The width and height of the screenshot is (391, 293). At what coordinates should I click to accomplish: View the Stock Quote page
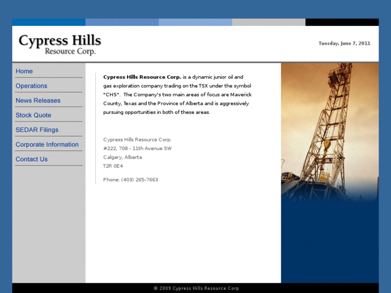click(x=33, y=115)
